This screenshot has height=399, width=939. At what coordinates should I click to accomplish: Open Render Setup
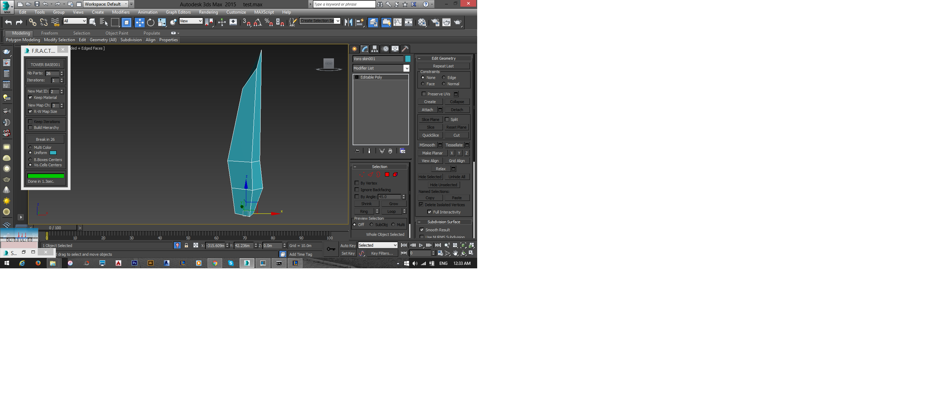pos(435,22)
